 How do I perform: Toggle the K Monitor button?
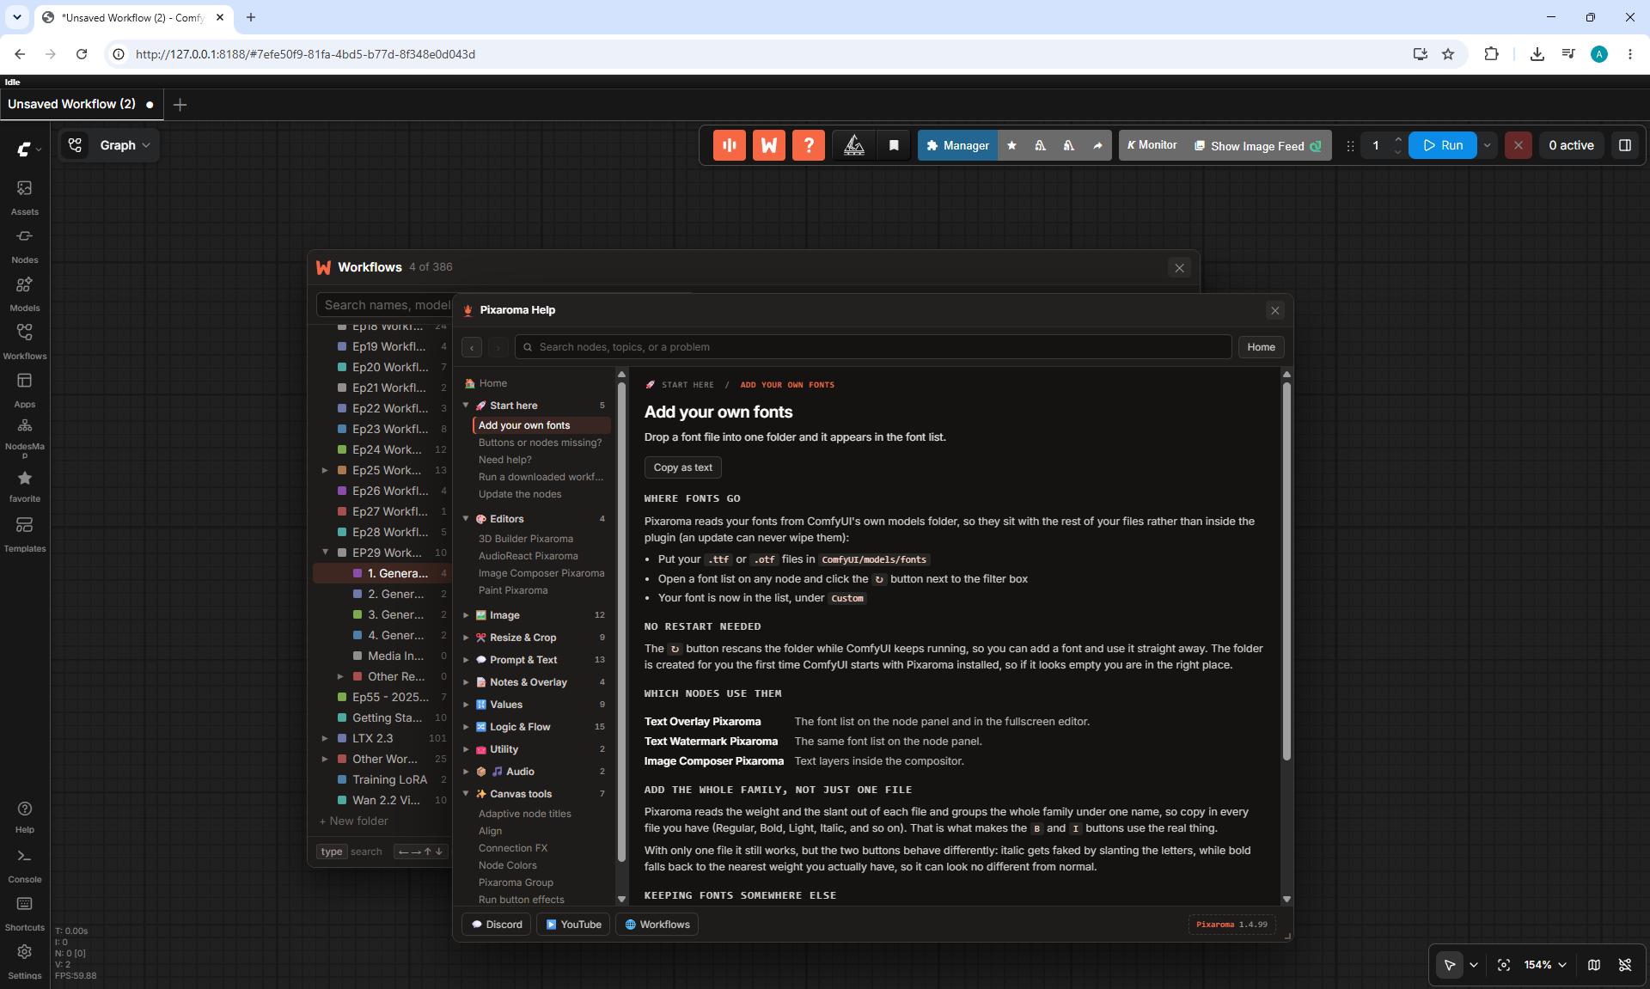[x=1152, y=145]
